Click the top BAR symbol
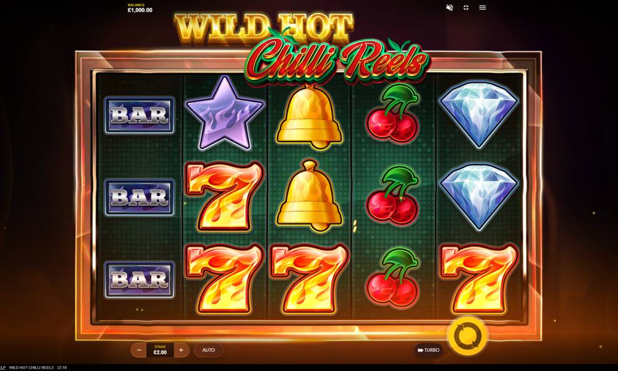 coord(140,116)
